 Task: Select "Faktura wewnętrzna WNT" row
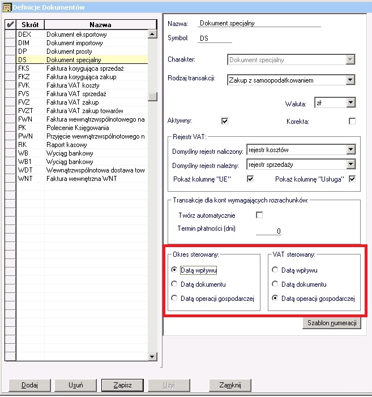click(x=82, y=179)
